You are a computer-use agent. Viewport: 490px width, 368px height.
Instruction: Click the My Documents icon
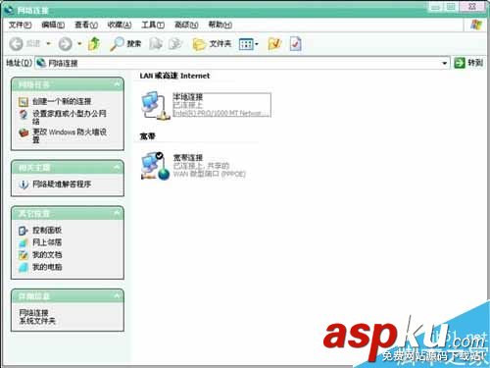24,255
